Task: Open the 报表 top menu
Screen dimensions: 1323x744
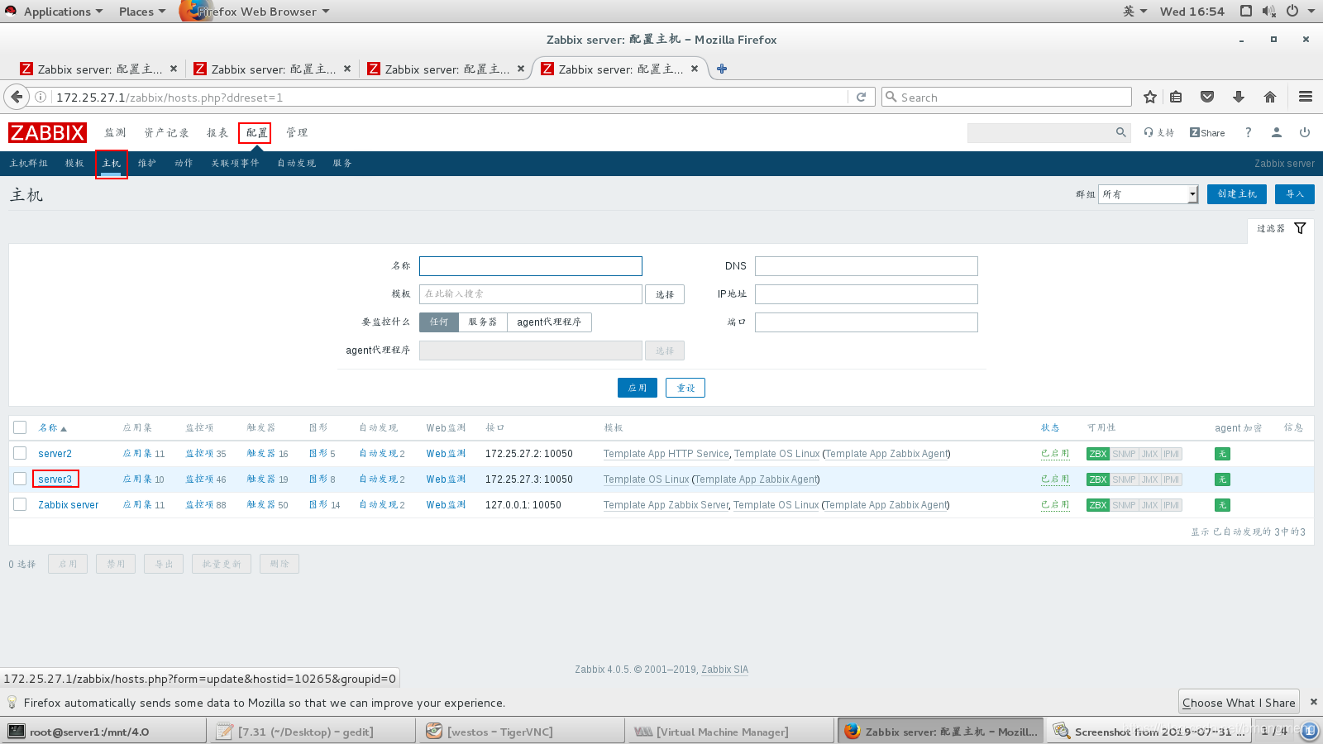Action: pyautogui.click(x=217, y=132)
